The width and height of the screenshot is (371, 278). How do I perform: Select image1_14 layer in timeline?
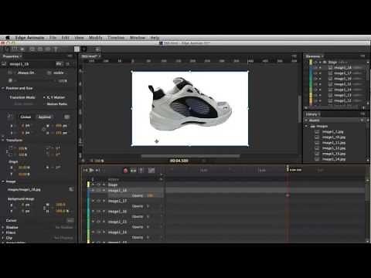(117, 232)
